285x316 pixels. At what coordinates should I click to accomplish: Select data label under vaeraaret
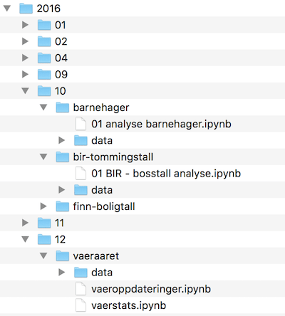click(x=102, y=273)
